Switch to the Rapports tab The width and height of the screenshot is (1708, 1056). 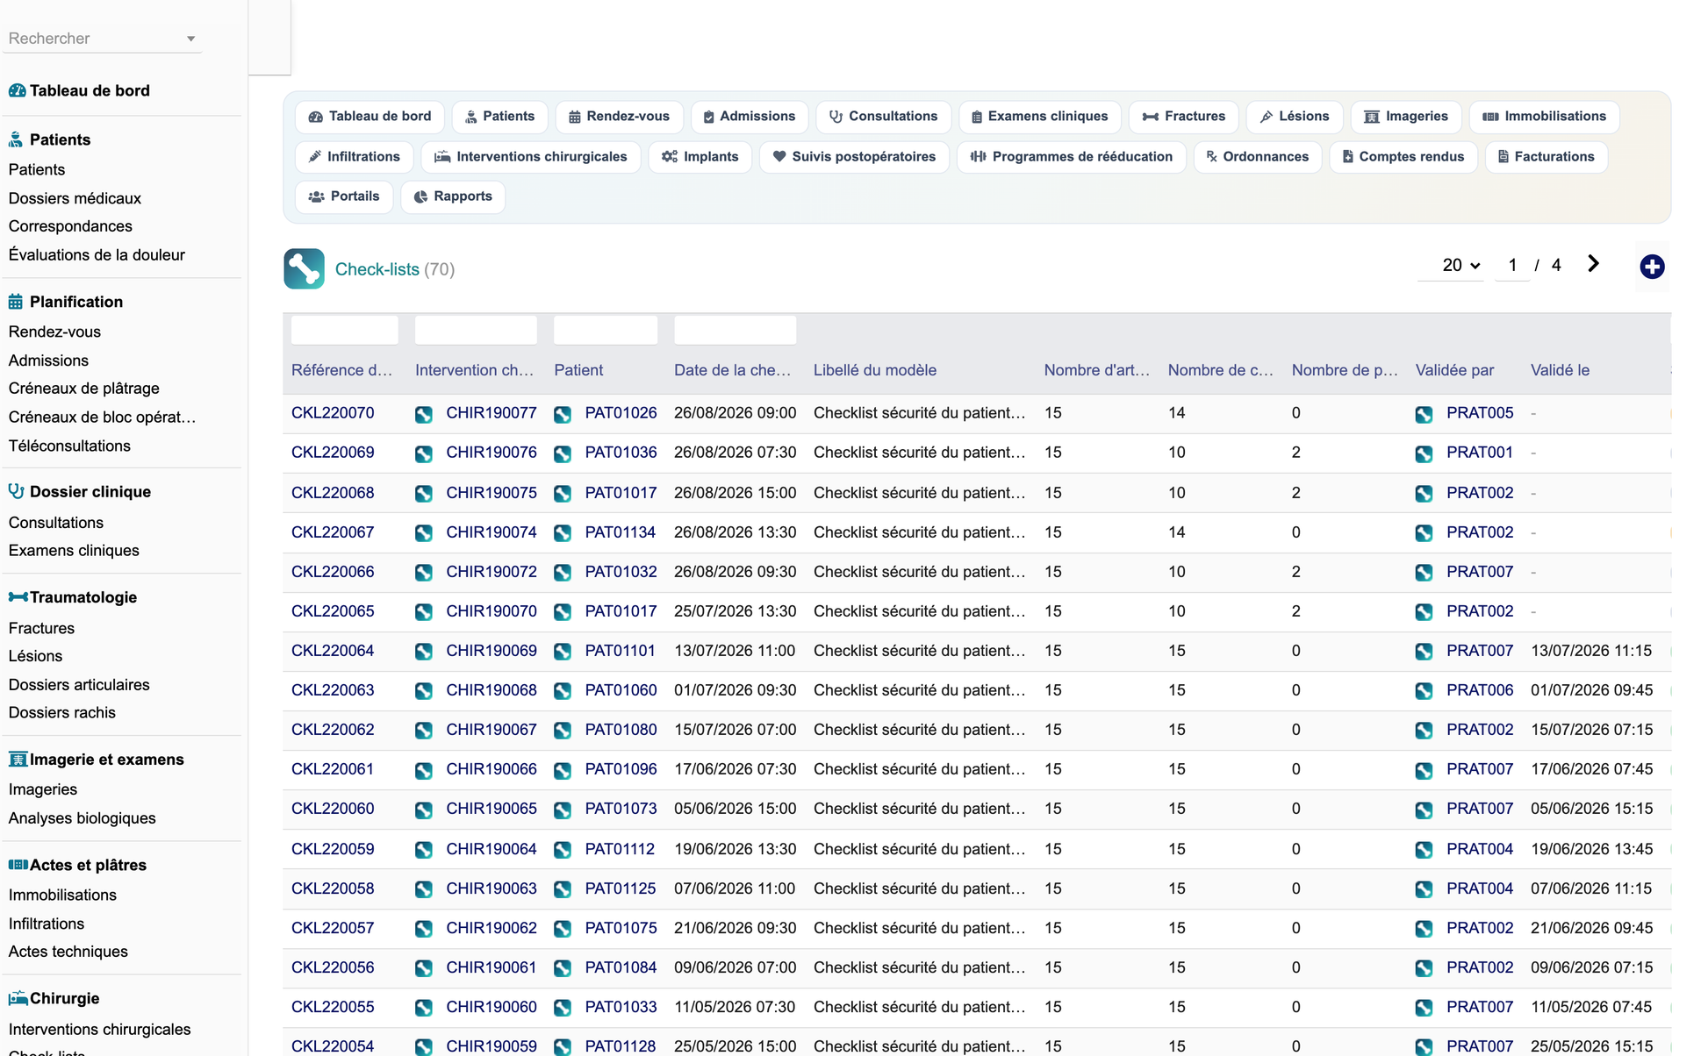pos(453,196)
